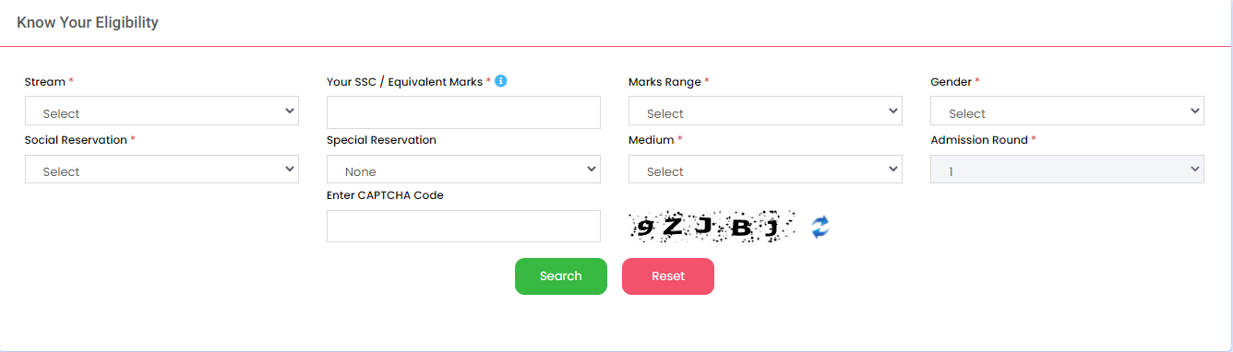Viewport: 1233px width, 352px height.
Task: Click the Medium dropdown arrow
Action: pyautogui.click(x=893, y=170)
